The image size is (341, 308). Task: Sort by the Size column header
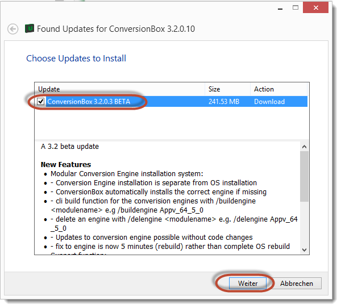pyautogui.click(x=227, y=89)
